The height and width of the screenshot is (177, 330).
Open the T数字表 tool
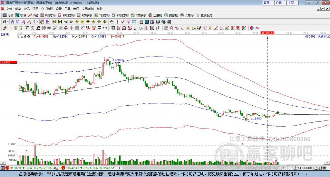click(139, 15)
